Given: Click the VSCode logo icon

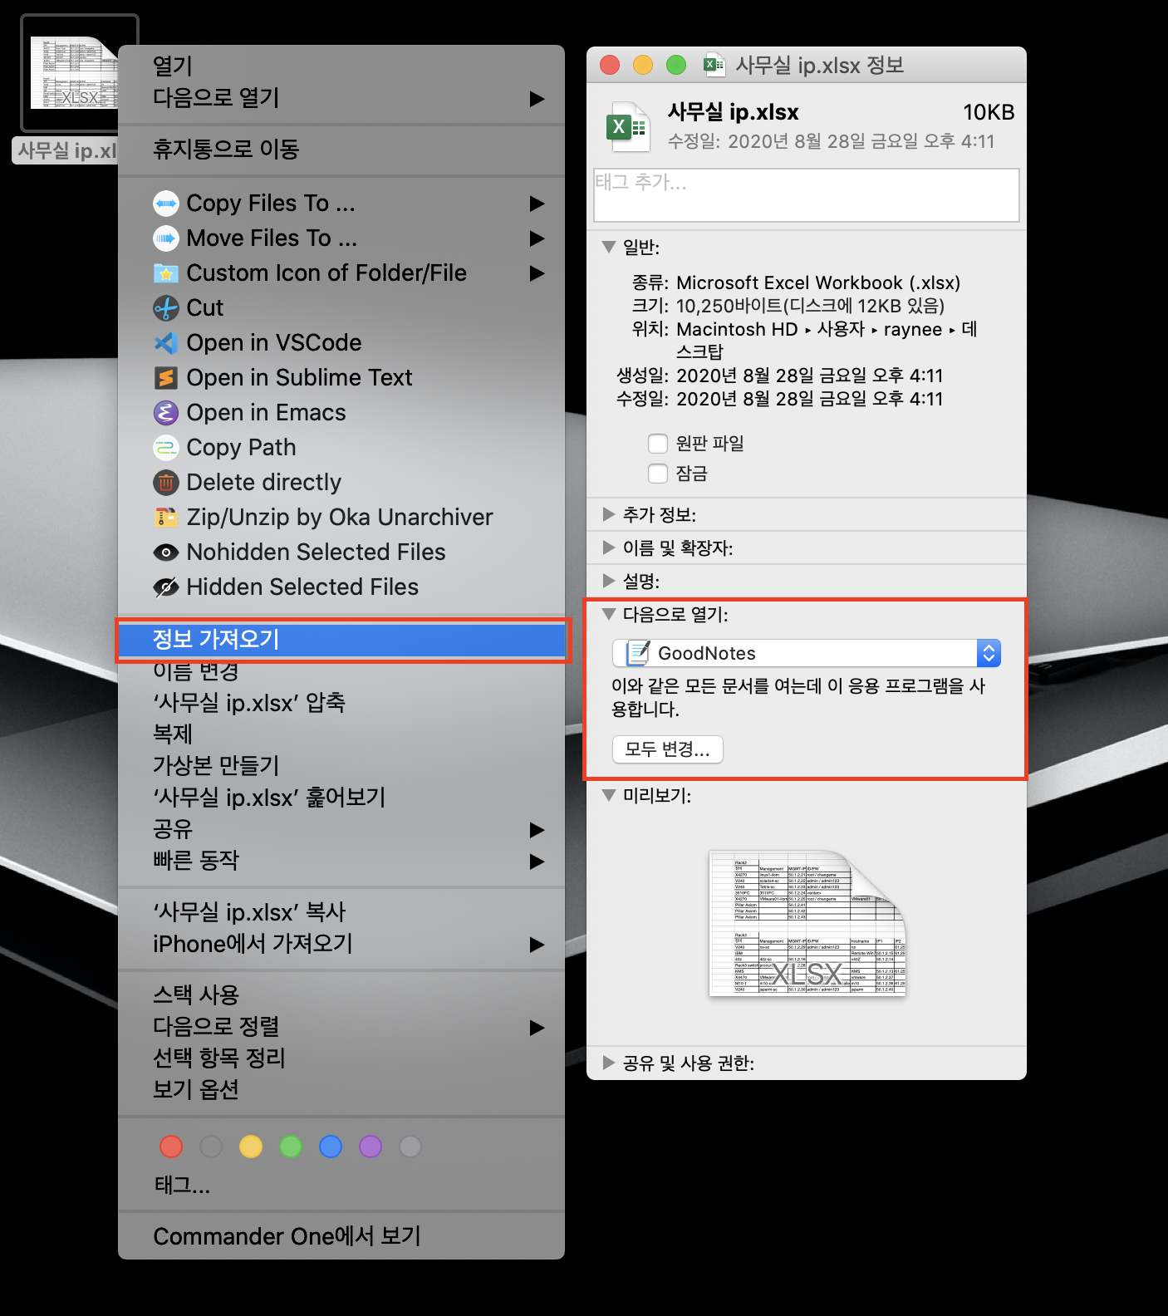Looking at the screenshot, I should pos(166,343).
